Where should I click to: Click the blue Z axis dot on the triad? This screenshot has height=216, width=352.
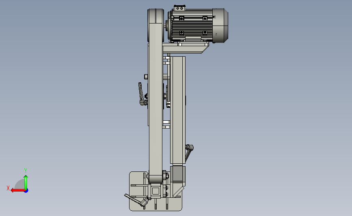[x=26, y=191]
